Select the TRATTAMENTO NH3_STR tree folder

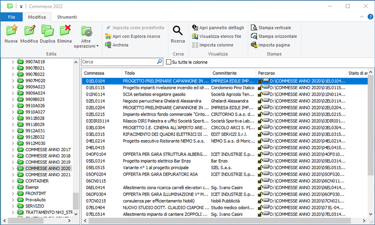click(x=49, y=212)
